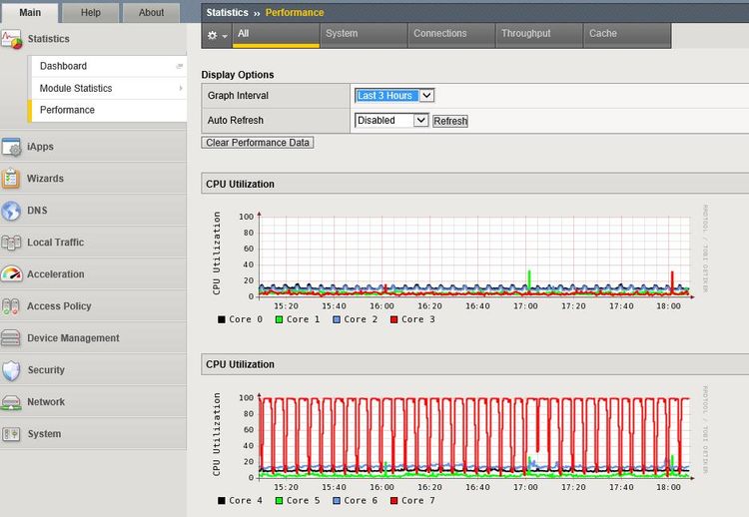
Task: Click the red Core 3 legend swatch
Action: [392, 319]
